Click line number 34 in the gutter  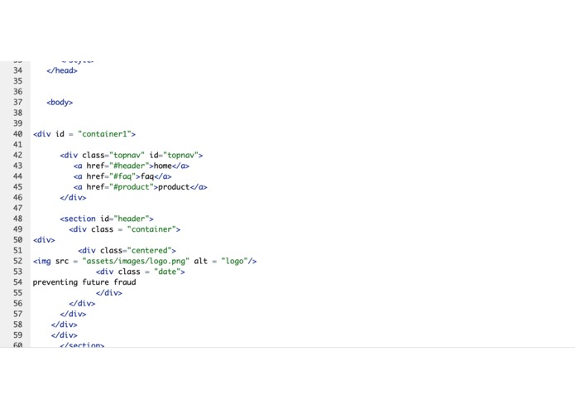[x=17, y=70]
